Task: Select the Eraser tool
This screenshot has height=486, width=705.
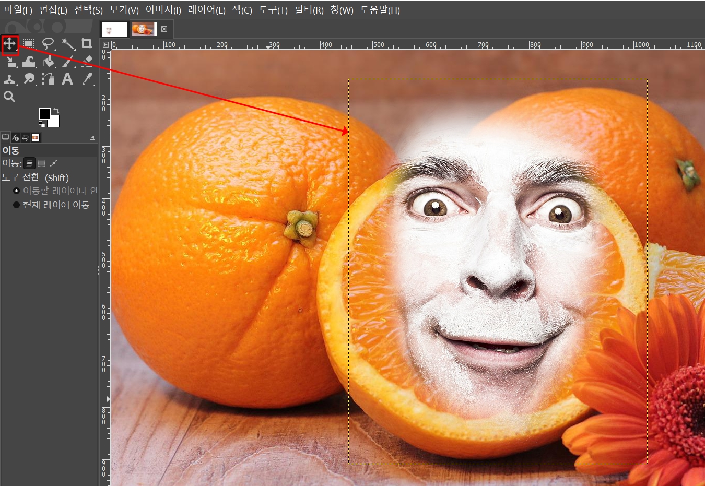Action: click(87, 62)
